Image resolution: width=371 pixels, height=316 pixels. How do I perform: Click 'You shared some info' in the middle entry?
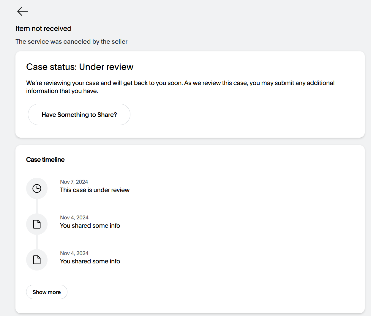point(90,226)
